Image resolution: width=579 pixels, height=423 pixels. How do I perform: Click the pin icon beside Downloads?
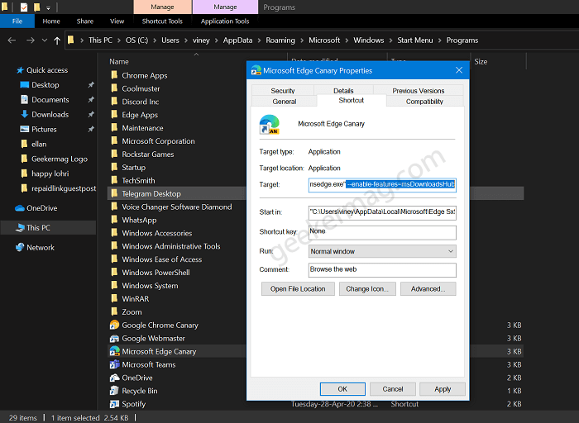coord(91,114)
